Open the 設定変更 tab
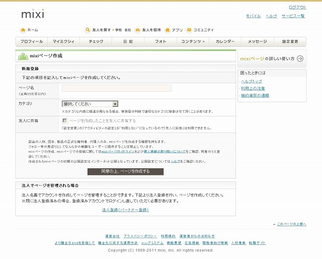 [x=290, y=41]
